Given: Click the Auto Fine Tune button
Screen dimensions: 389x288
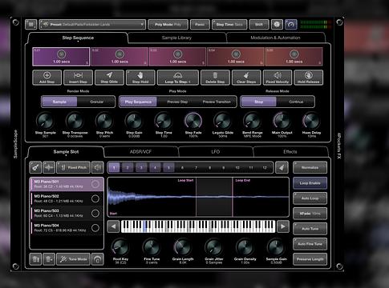Looking at the screenshot, I should pyautogui.click(x=310, y=244).
